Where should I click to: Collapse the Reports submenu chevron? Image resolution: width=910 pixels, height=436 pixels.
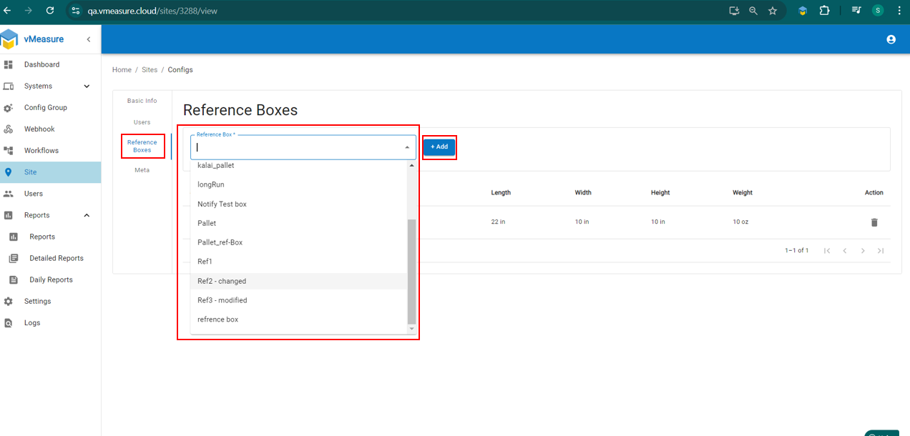87,215
